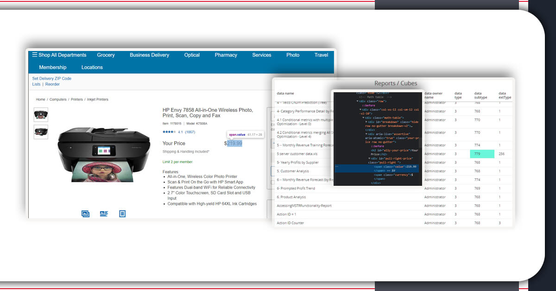556x291 pixels.
Task: Open the Membership menu item
Action: tap(53, 67)
